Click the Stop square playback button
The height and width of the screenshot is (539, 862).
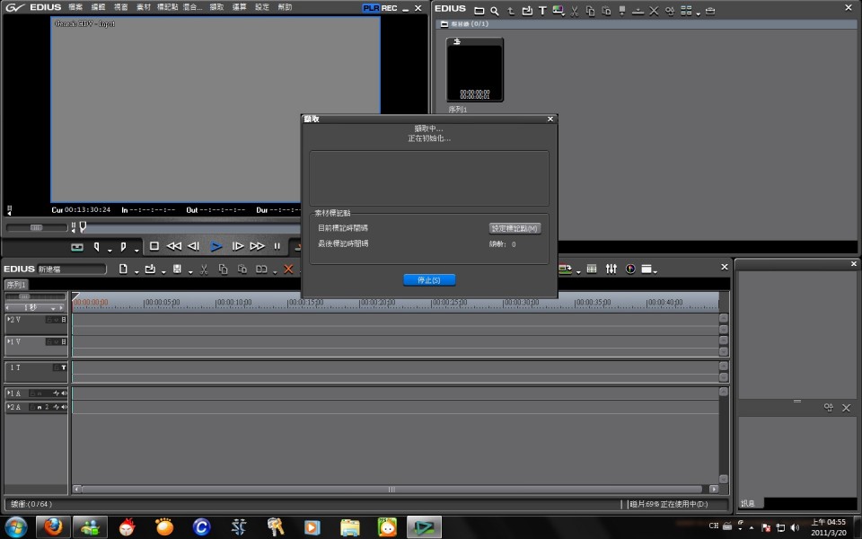154,246
